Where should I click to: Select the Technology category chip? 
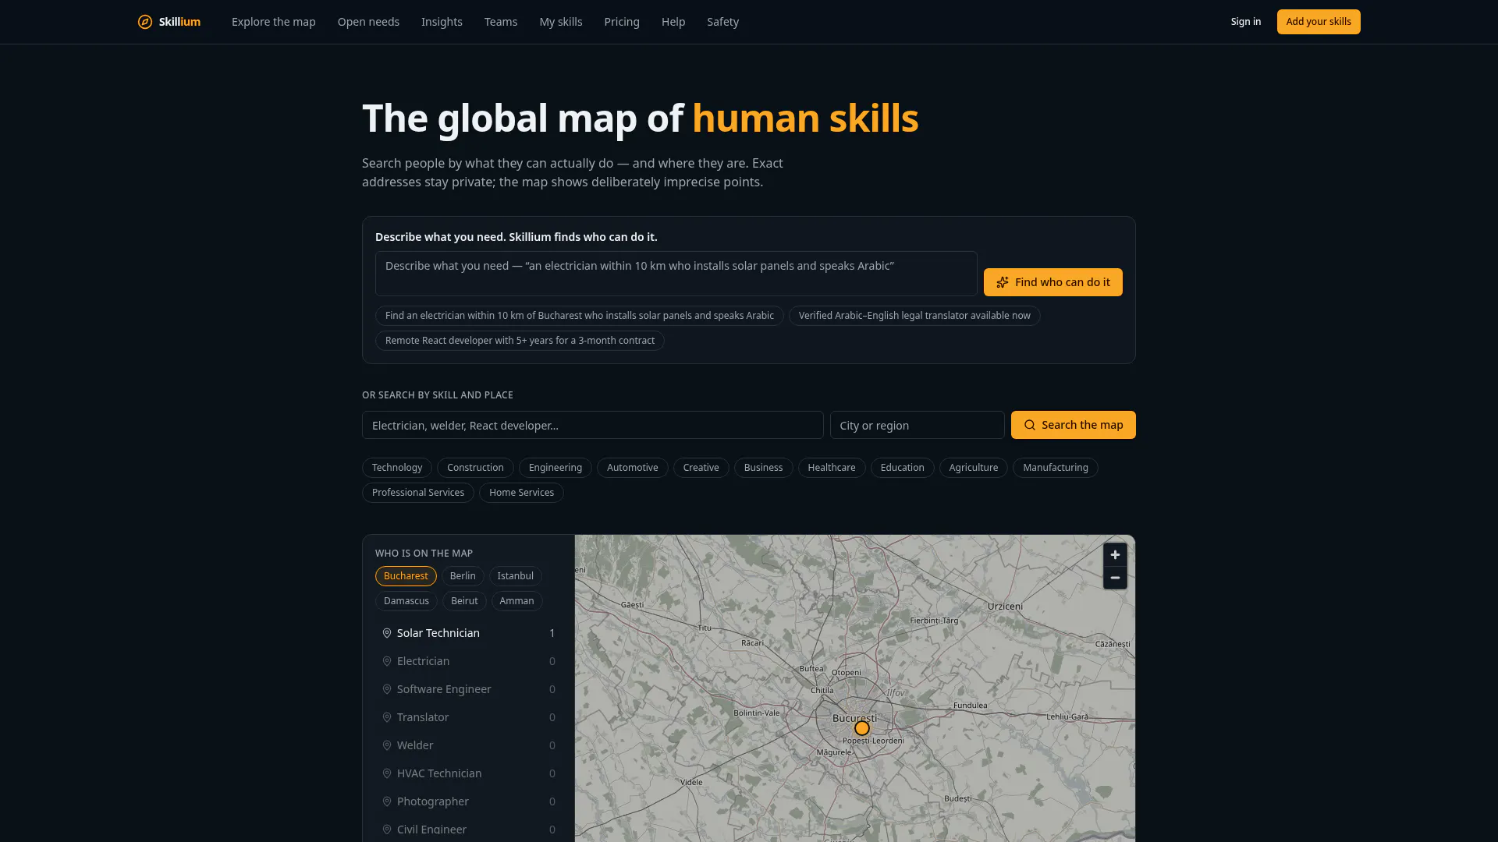click(x=397, y=468)
